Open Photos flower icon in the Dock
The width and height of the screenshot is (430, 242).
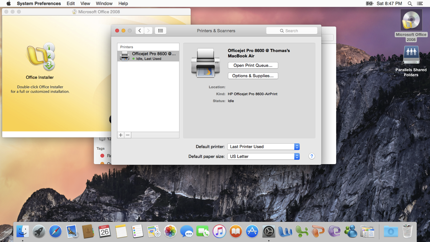click(170, 231)
